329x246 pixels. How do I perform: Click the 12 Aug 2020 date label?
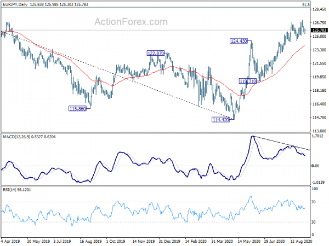coord(301,241)
